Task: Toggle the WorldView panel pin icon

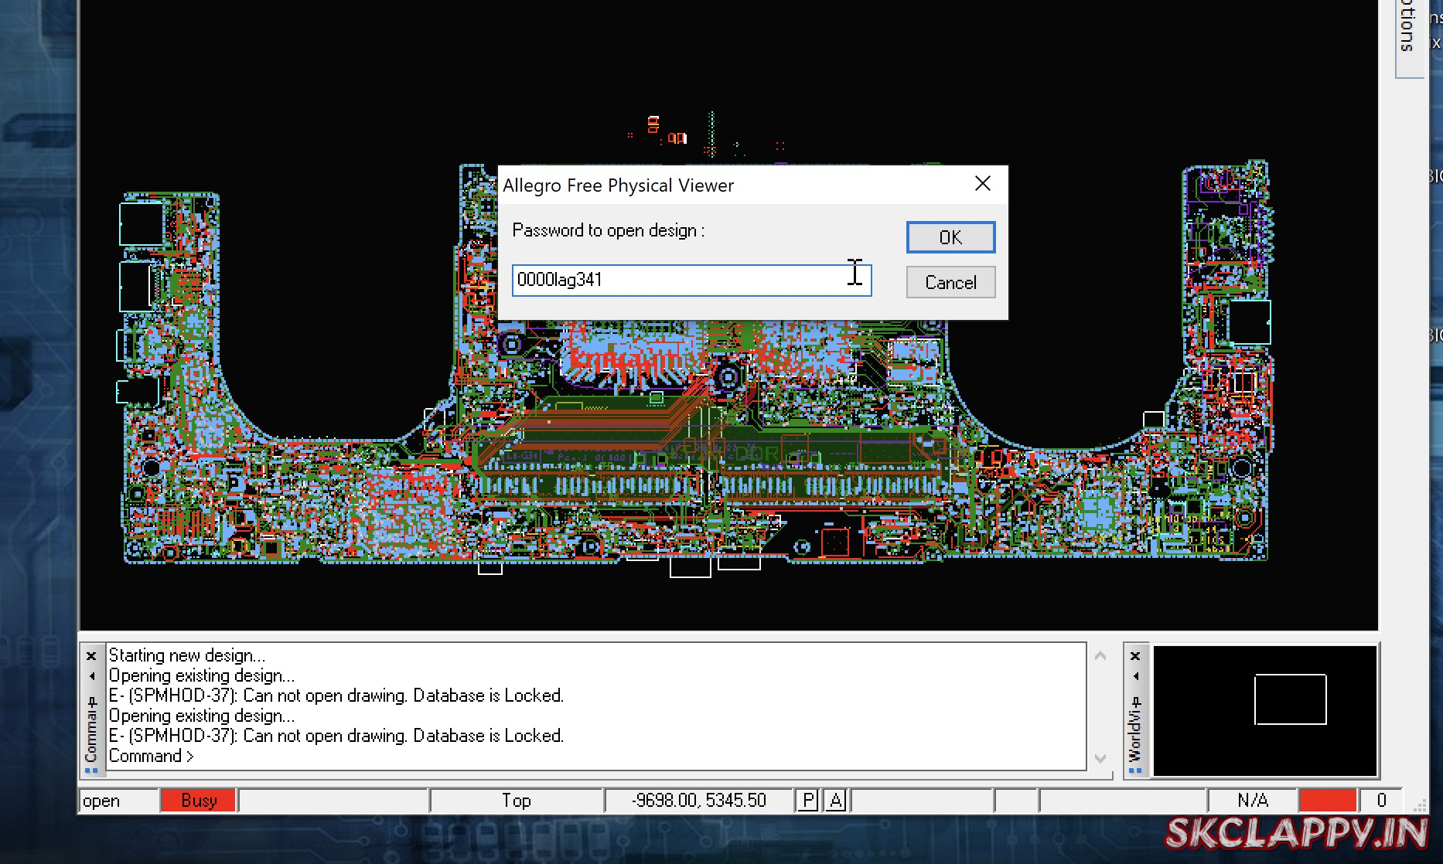Action: (x=1136, y=702)
